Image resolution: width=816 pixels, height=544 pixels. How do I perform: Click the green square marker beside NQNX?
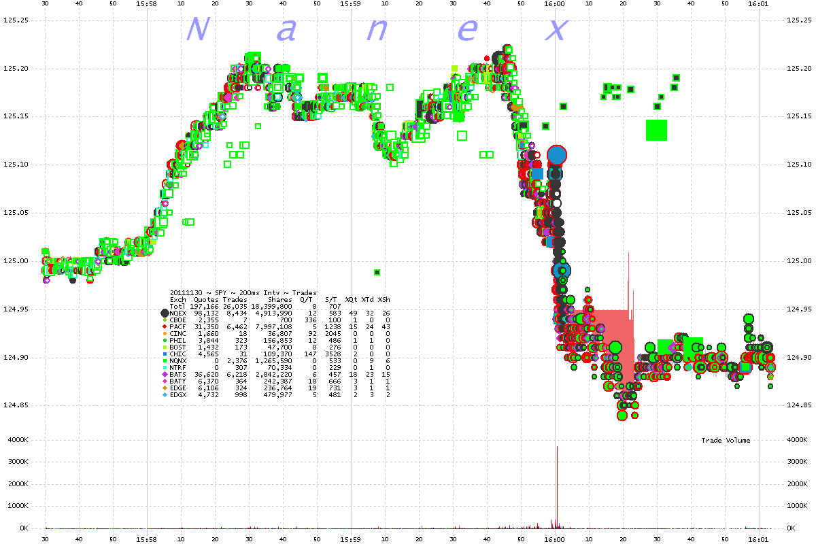point(164,360)
